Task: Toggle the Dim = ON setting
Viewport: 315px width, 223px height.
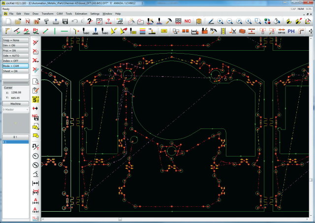Action: click(x=15, y=46)
